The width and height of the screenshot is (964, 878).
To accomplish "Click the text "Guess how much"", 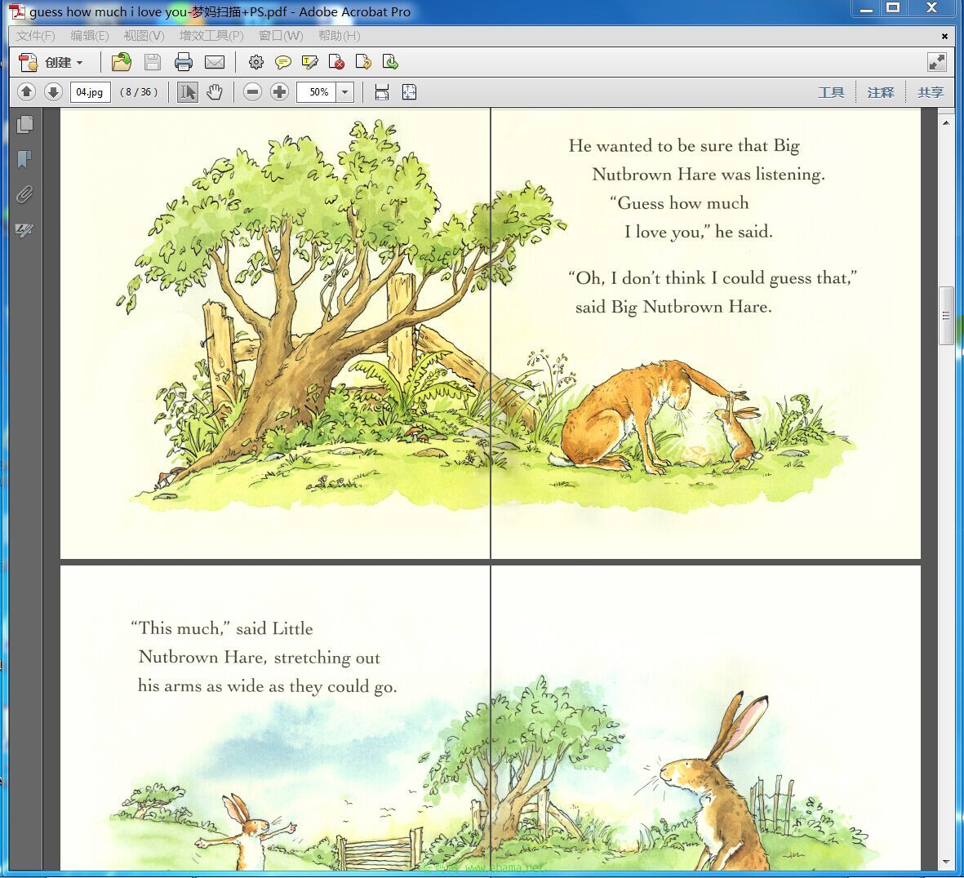I will click(679, 202).
